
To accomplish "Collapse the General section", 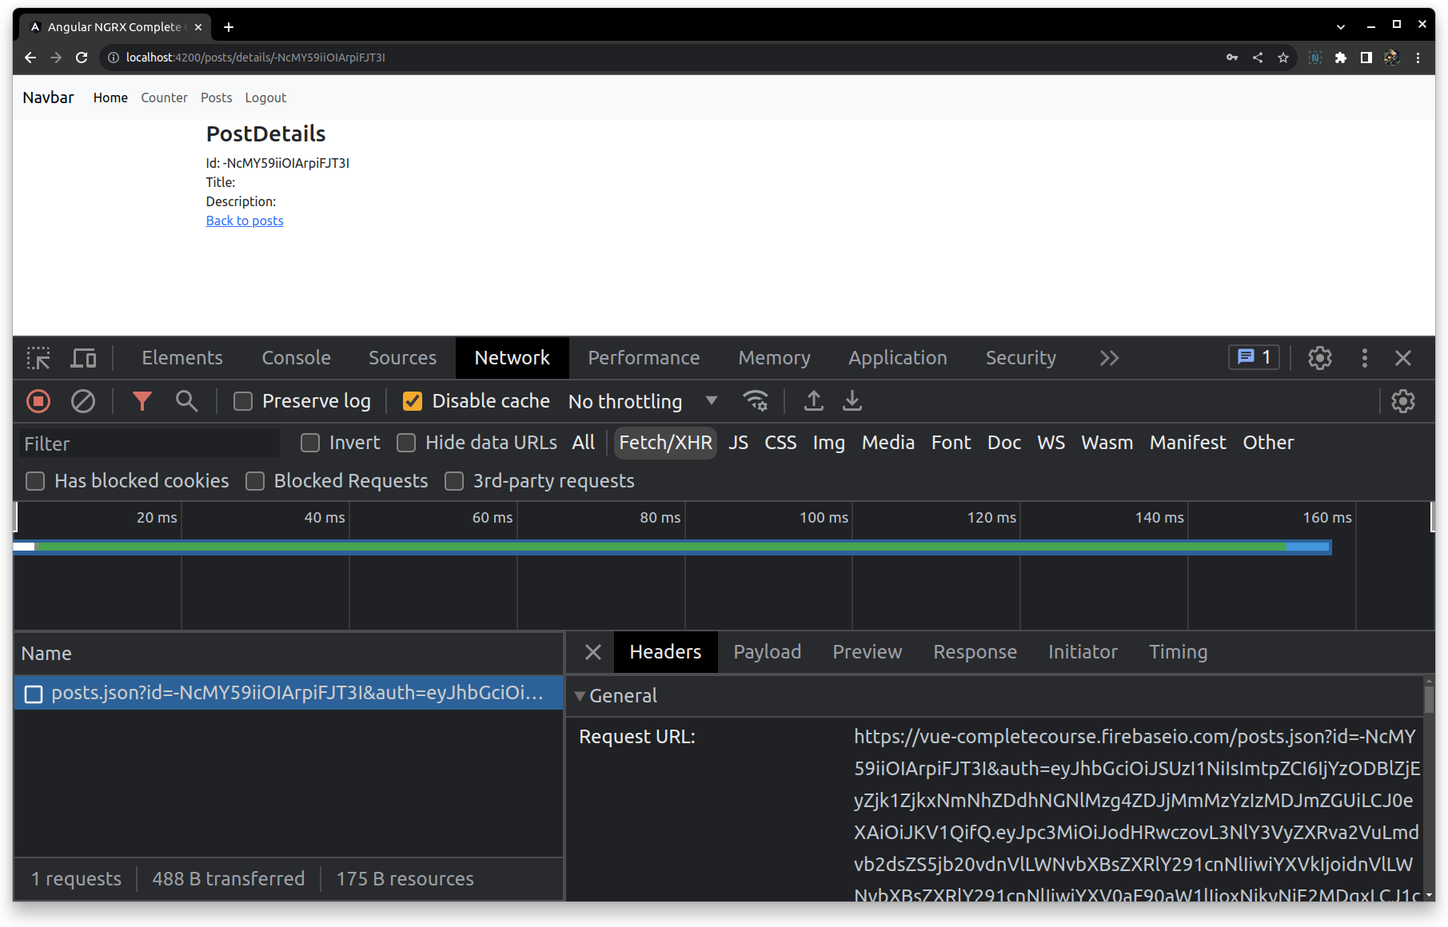I will point(580,696).
